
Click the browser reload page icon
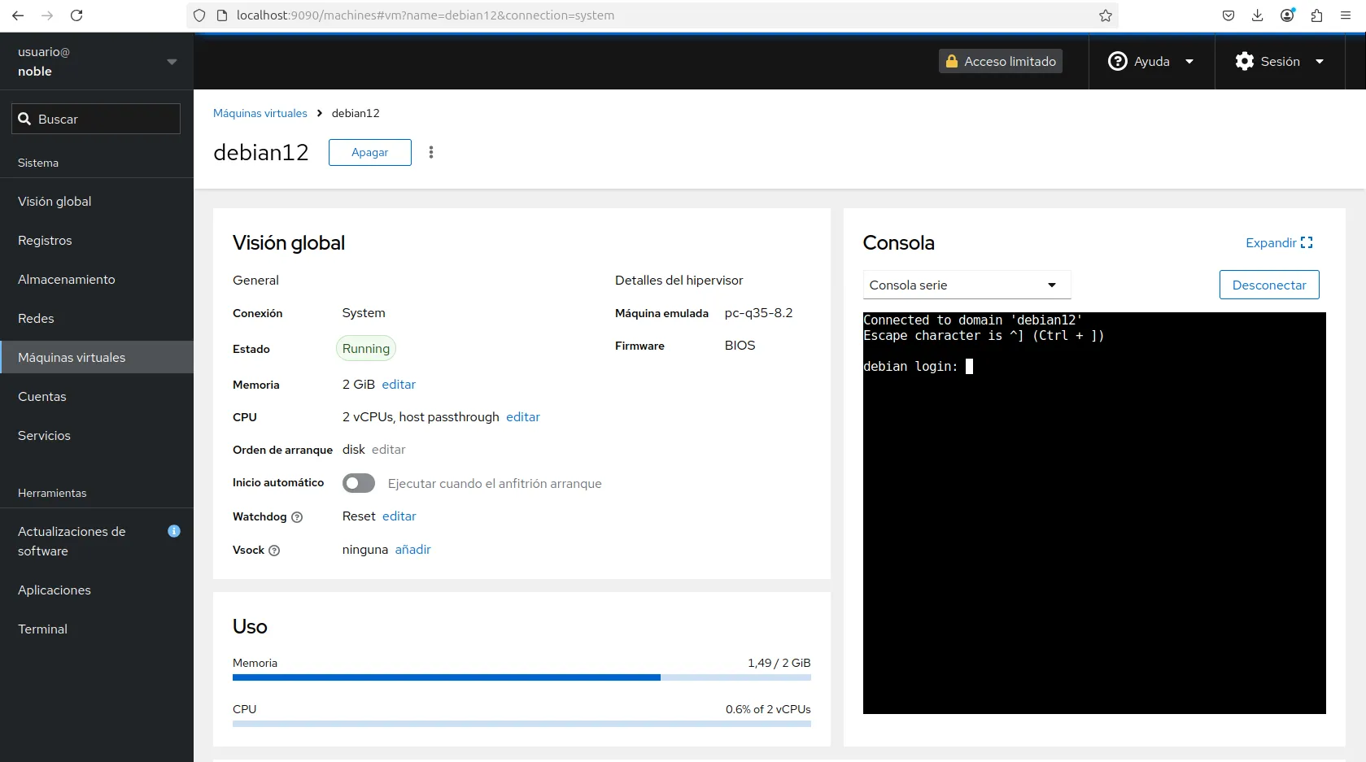coord(76,15)
